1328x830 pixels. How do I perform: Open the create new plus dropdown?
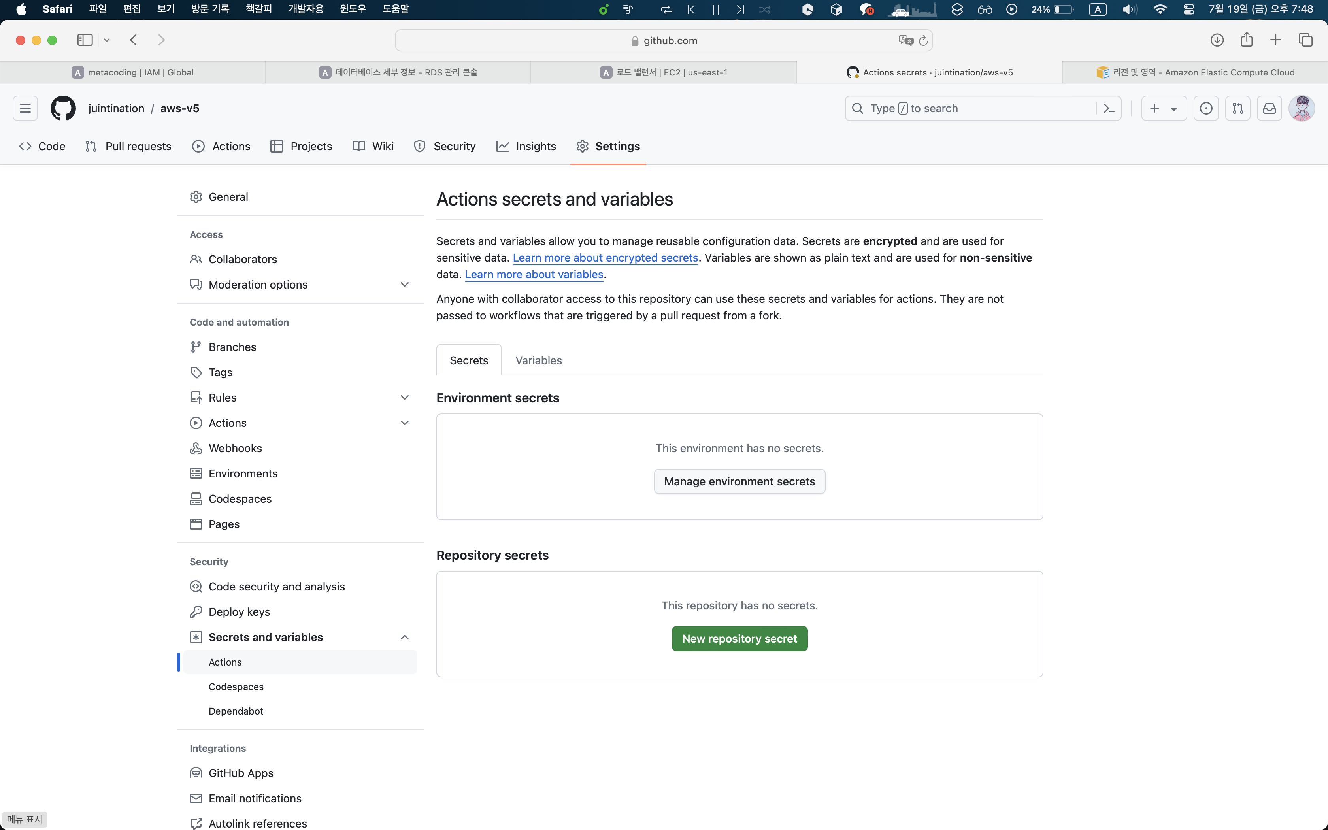[x=1163, y=108]
